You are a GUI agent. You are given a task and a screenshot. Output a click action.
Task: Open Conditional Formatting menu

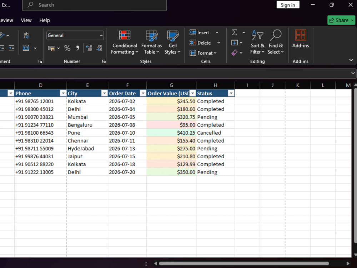coord(125,43)
